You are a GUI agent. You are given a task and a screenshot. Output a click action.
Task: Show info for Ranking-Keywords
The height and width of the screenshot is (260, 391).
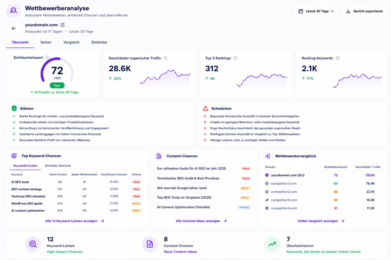337,58
